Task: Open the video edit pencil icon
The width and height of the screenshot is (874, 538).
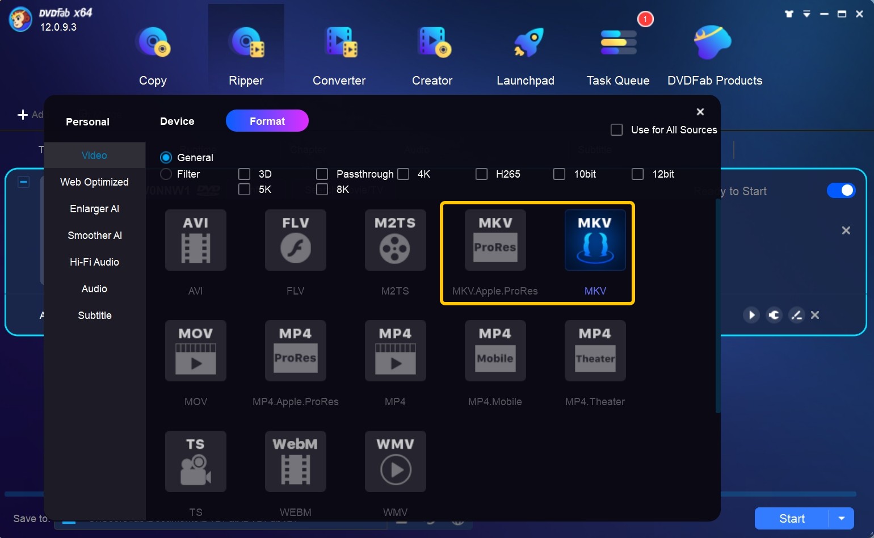Action: pyautogui.click(x=797, y=315)
